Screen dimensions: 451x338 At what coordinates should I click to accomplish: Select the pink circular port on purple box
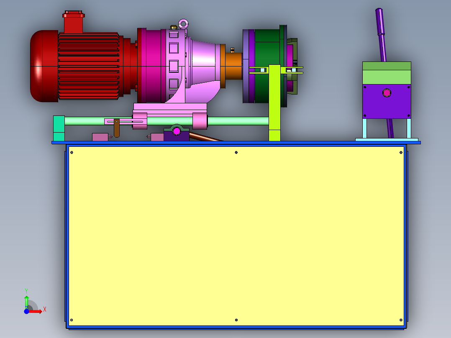(x=387, y=92)
